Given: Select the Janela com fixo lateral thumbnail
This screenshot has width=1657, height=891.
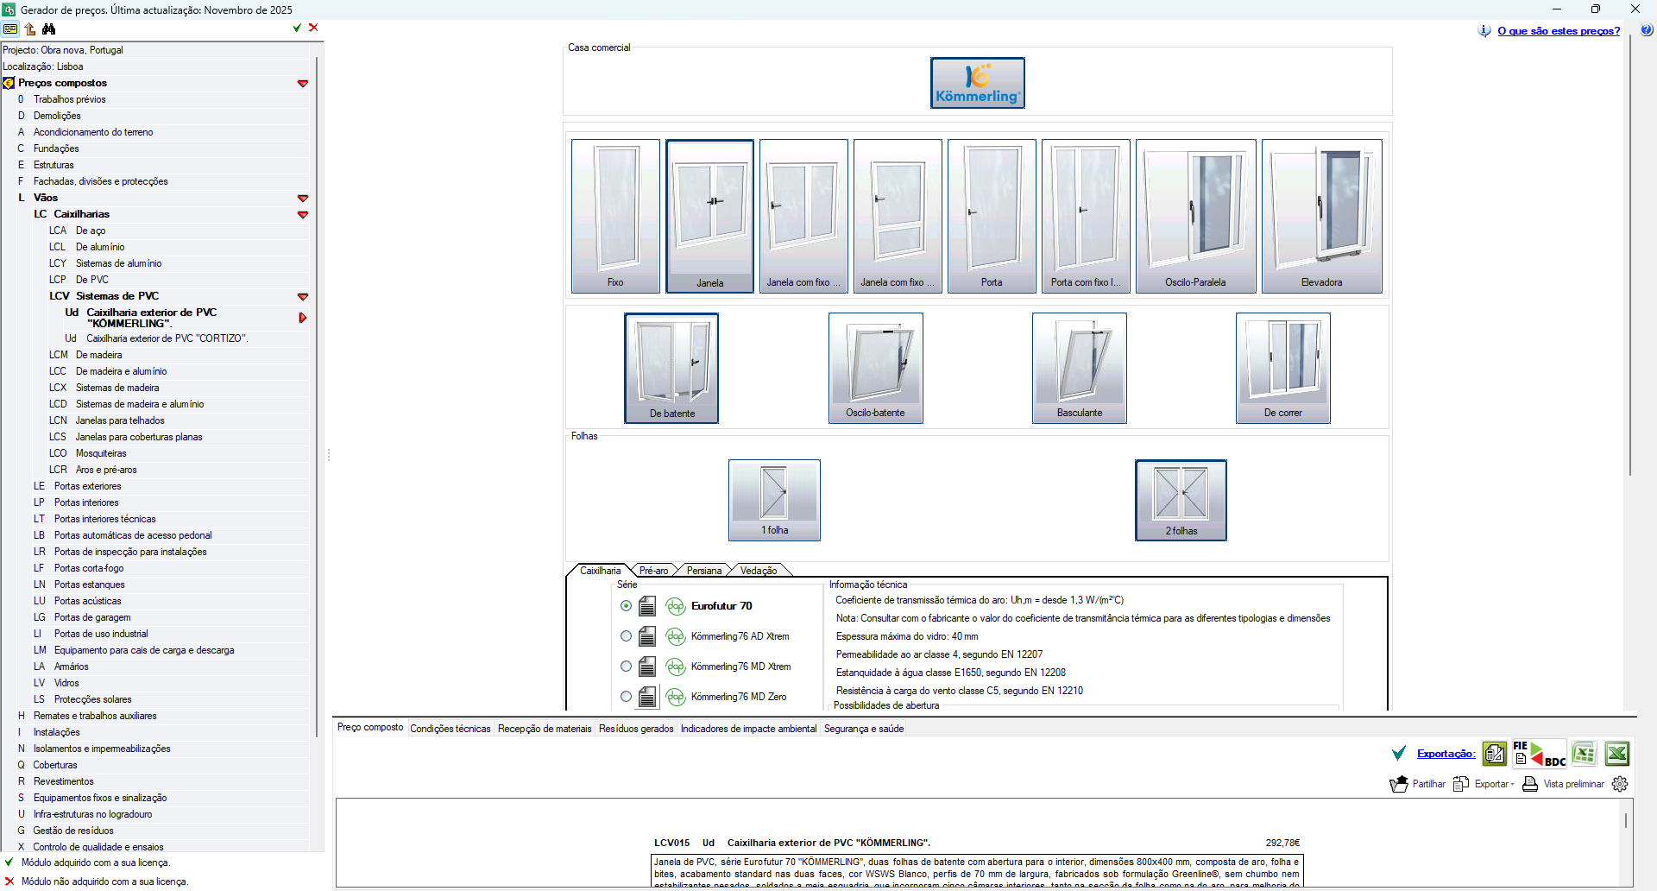Looking at the screenshot, I should 803,216.
